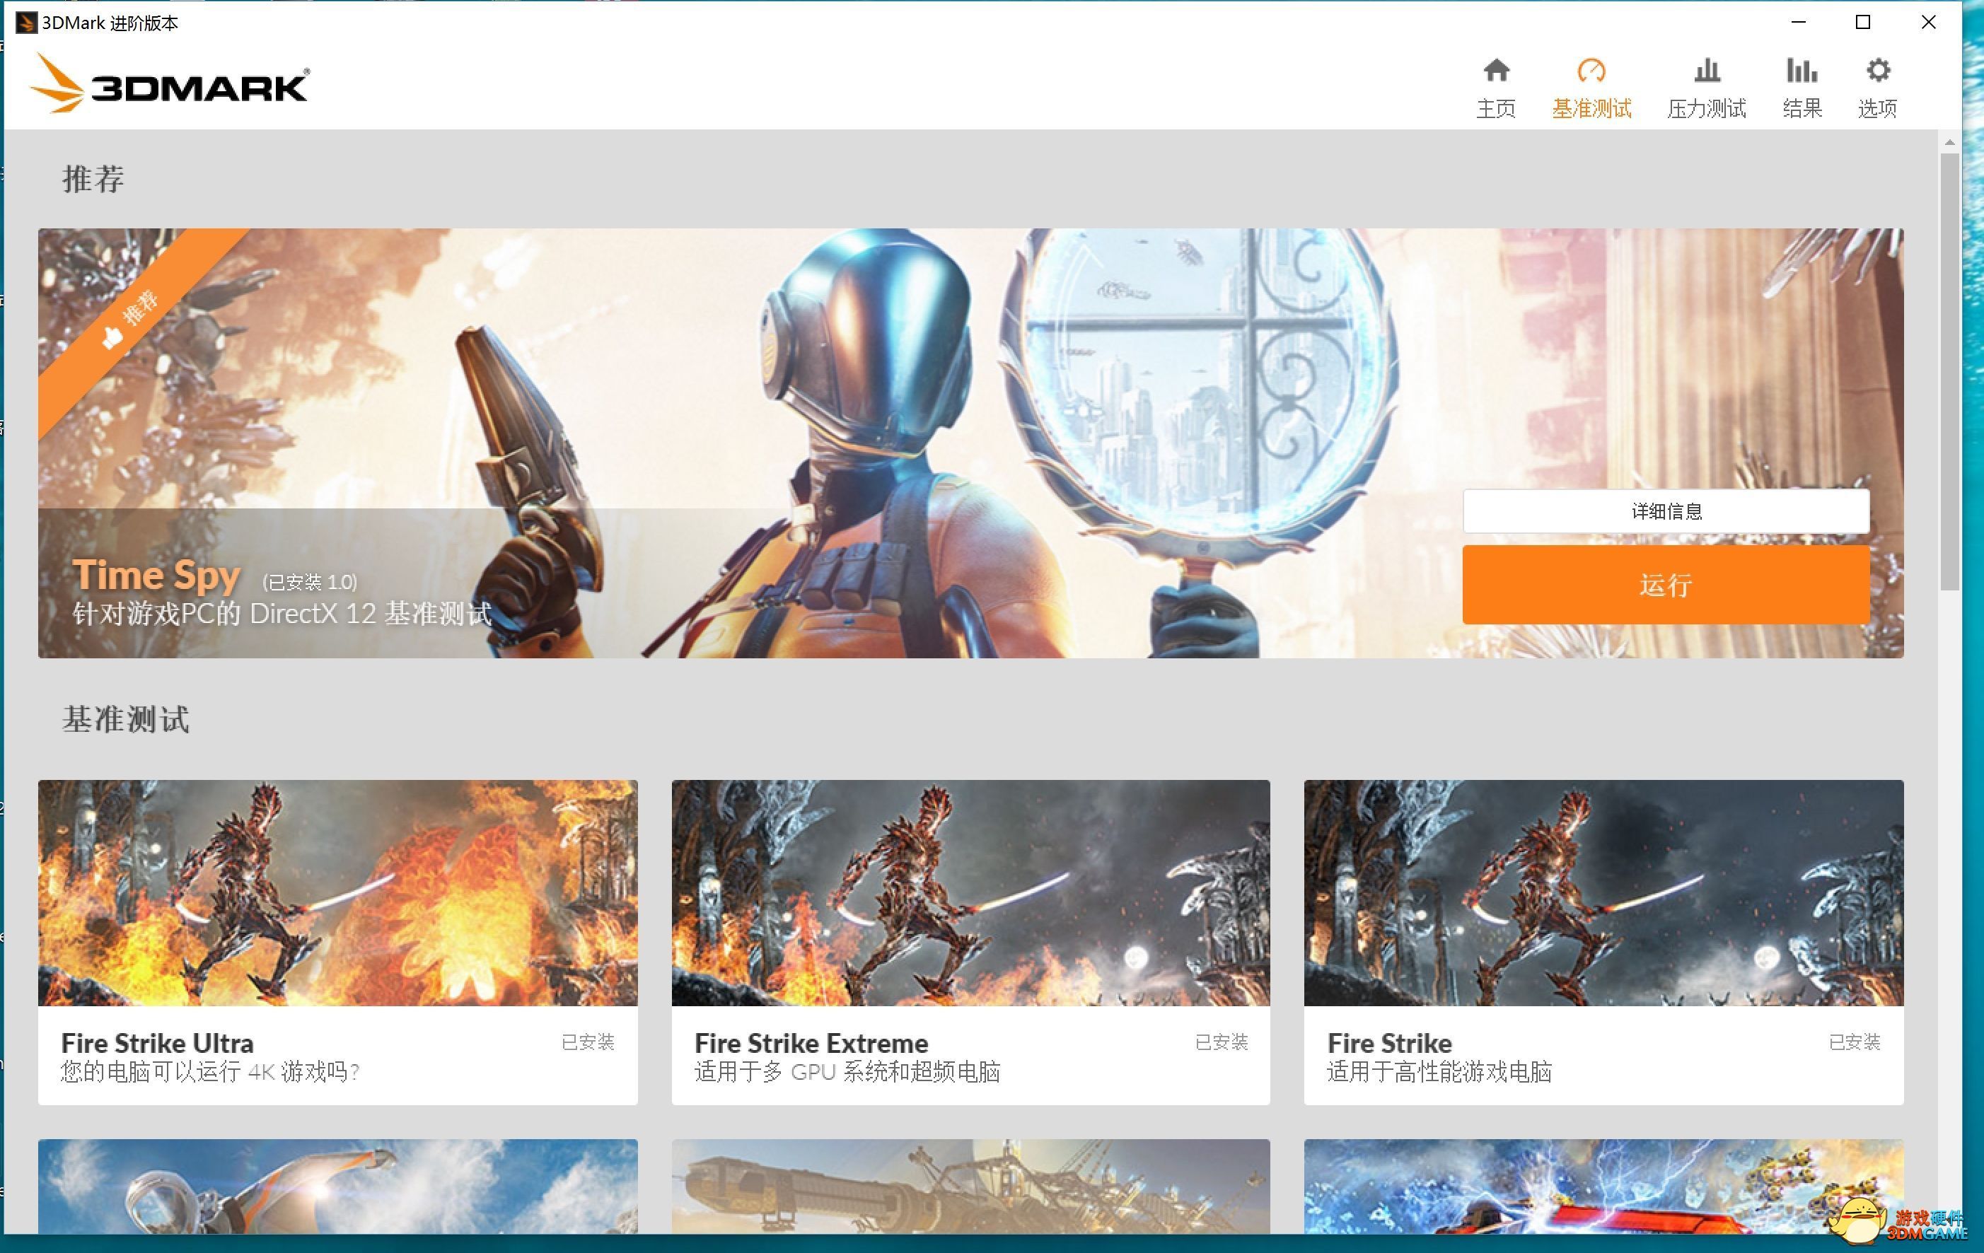
Task: Open Fire Strike Ultra thumbnail
Action: [337, 892]
